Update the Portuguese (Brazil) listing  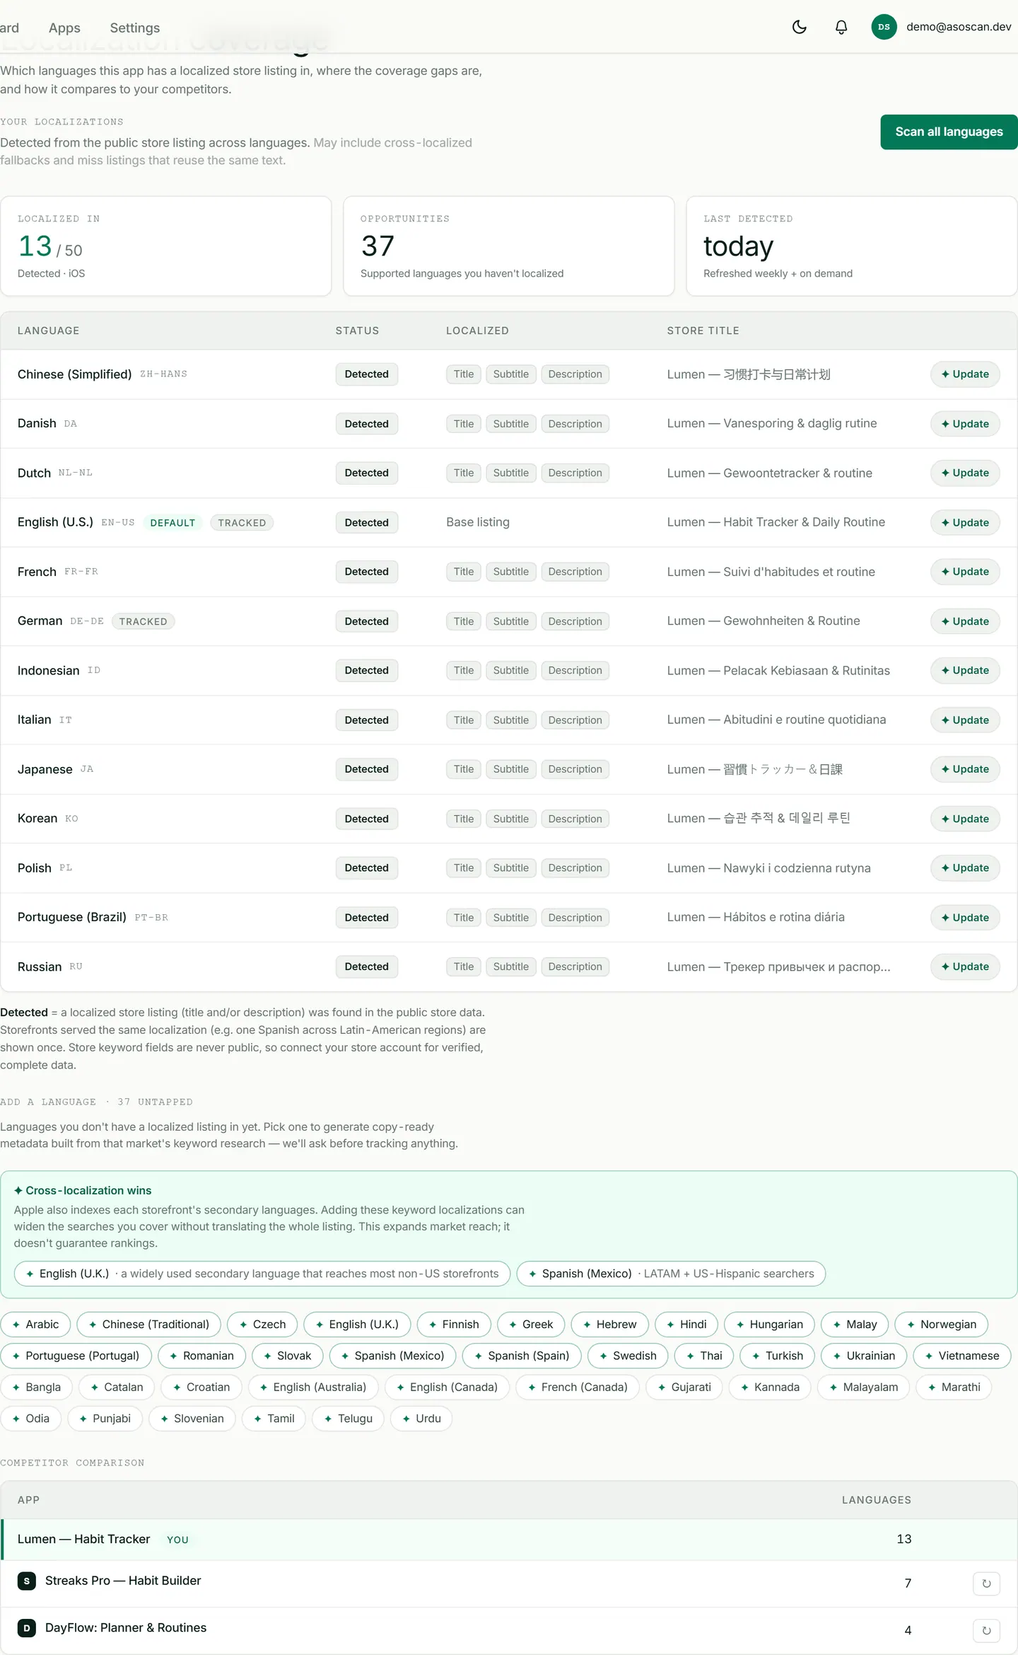(965, 917)
